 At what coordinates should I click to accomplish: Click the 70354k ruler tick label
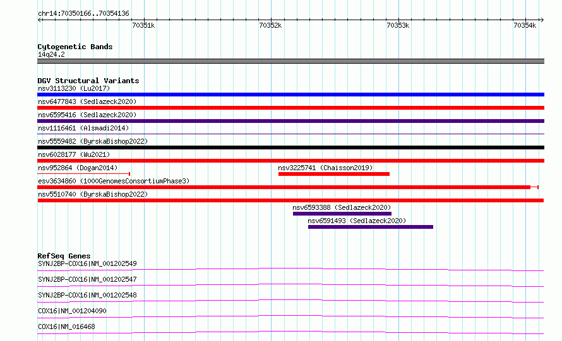[x=525, y=25]
